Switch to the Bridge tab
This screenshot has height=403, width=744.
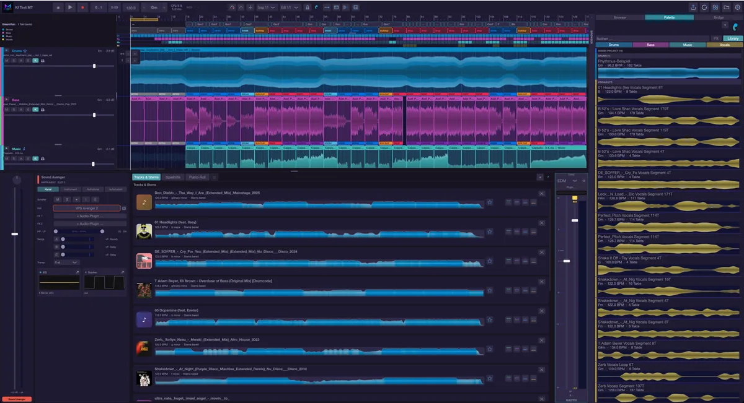(x=719, y=17)
